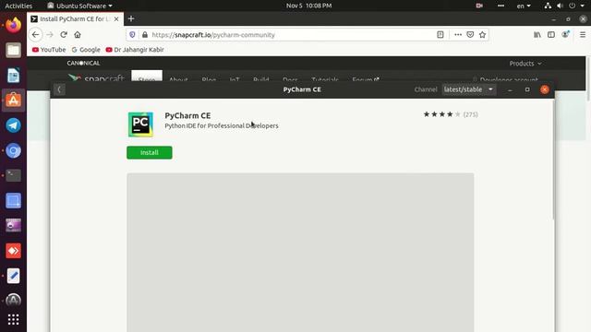Open the Files app in dock
591x332 pixels.
tap(14, 50)
